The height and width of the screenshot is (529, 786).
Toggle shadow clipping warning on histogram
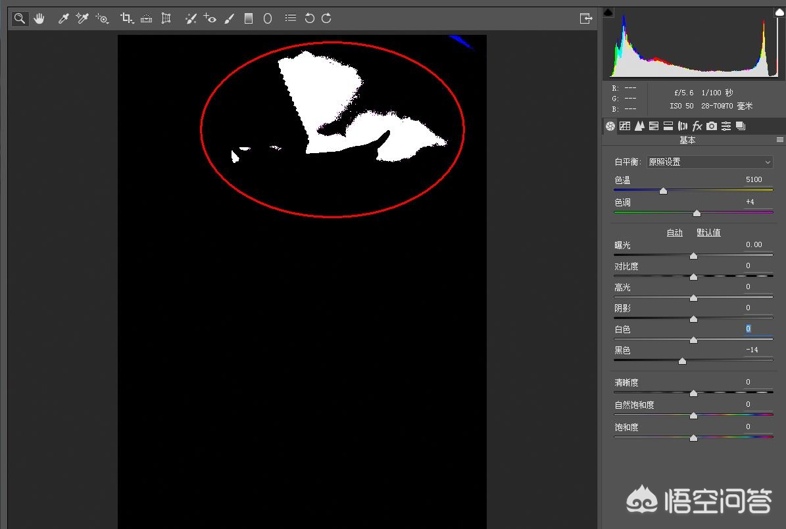608,12
